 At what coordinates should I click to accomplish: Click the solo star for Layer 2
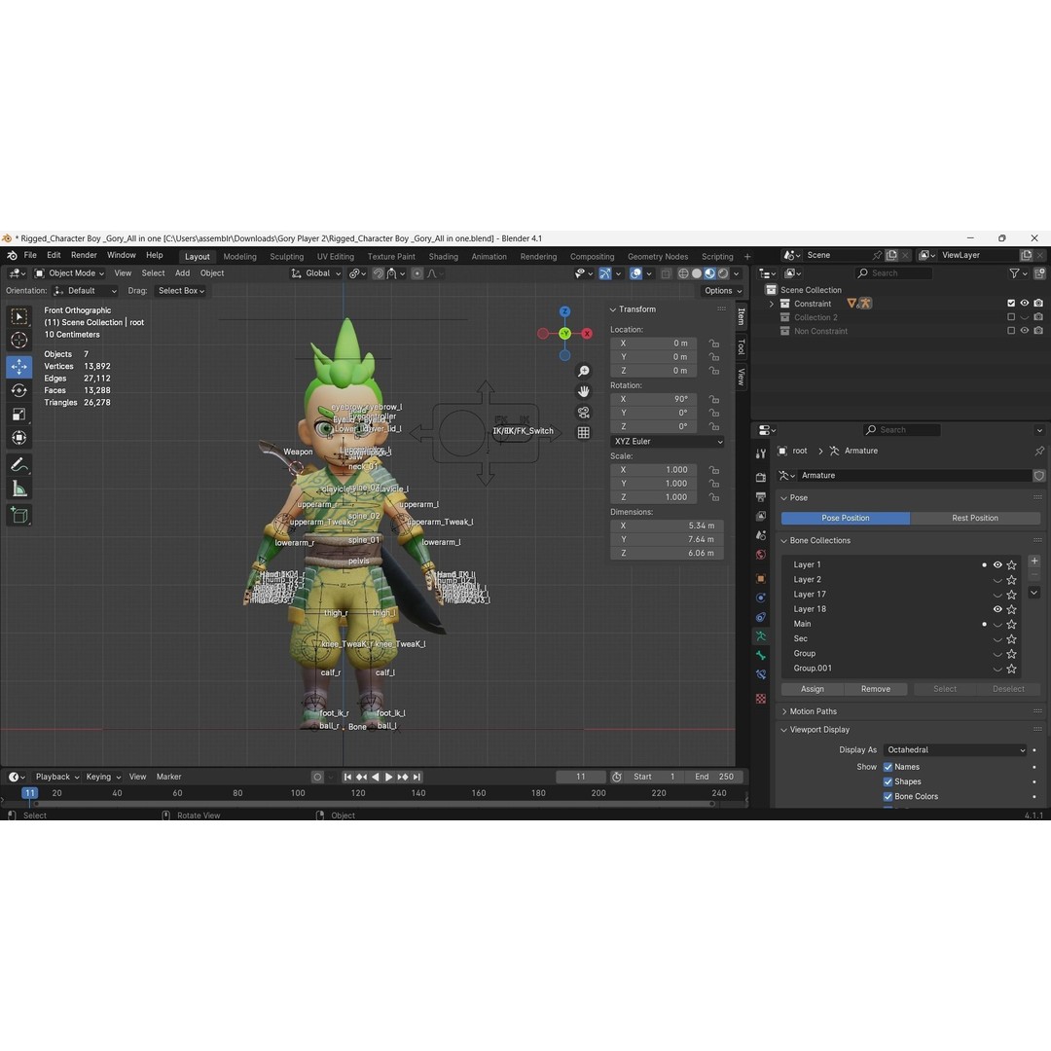coord(1011,580)
